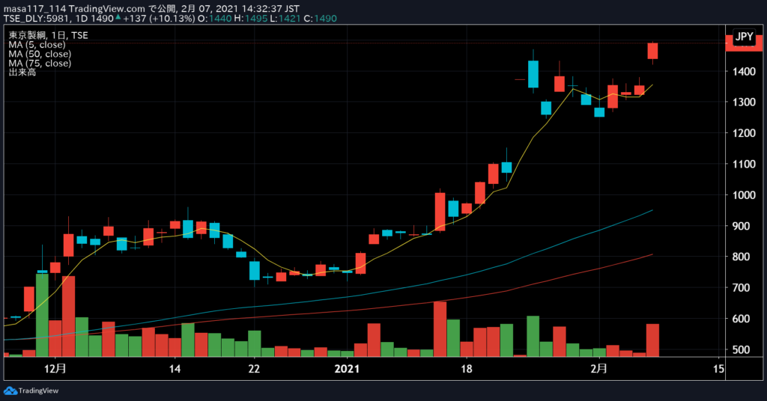The width and height of the screenshot is (767, 401).
Task: Click the 出来高 volume indicator label
Action: 22,73
